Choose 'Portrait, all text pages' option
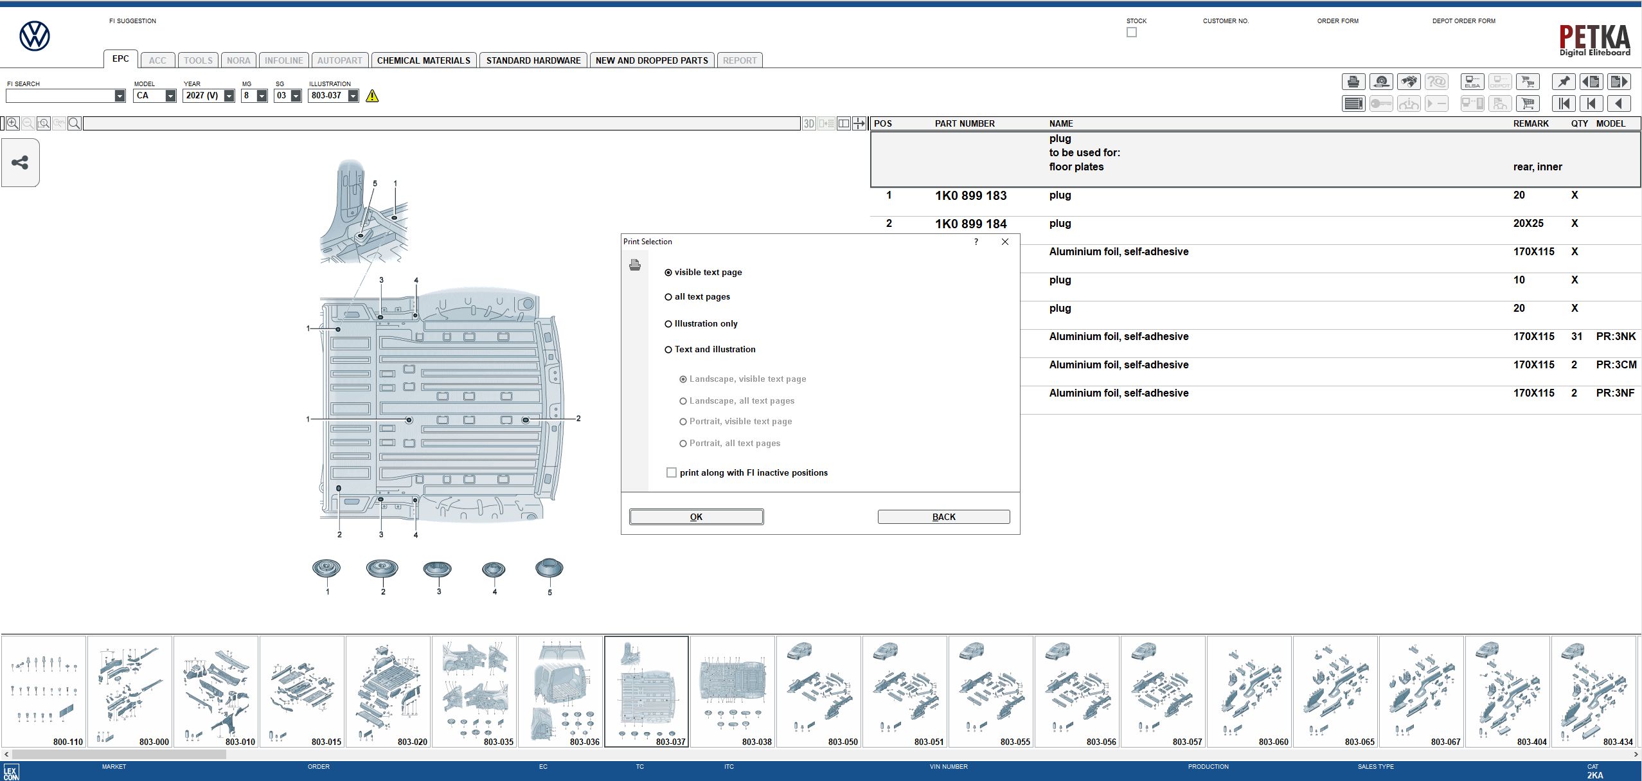This screenshot has width=1642, height=781. (x=730, y=444)
